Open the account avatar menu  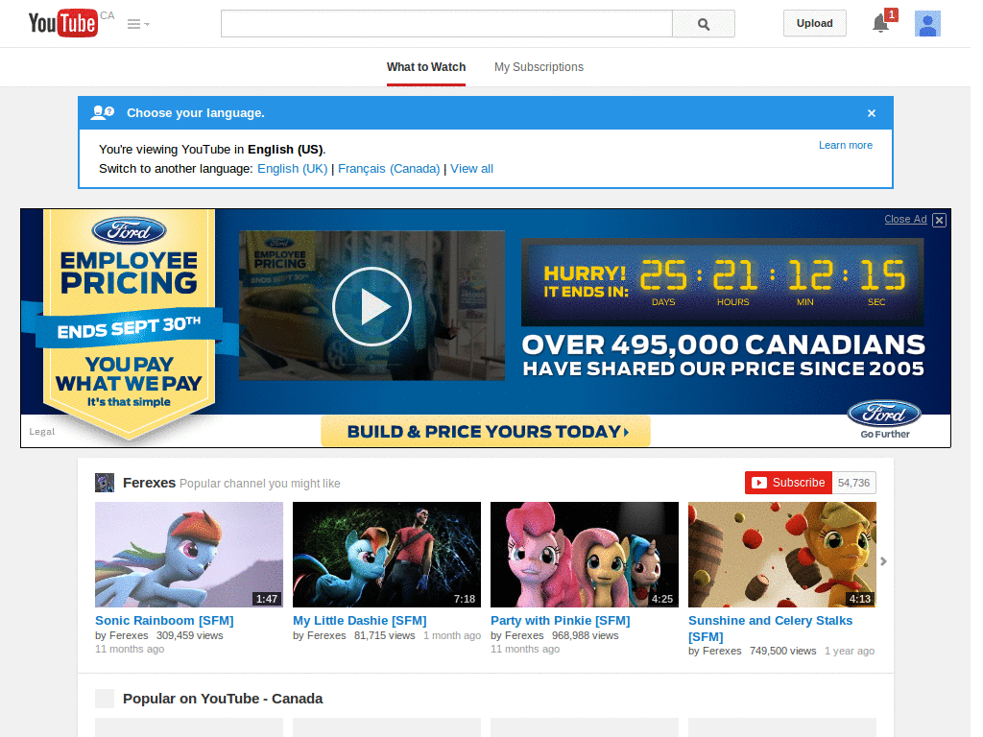pos(927,24)
